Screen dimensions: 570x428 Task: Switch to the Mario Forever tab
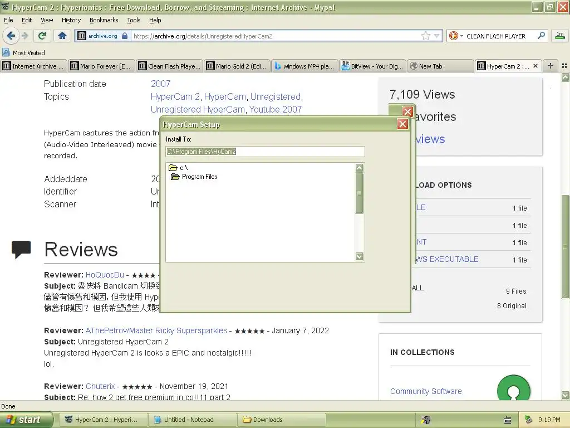pos(101,66)
